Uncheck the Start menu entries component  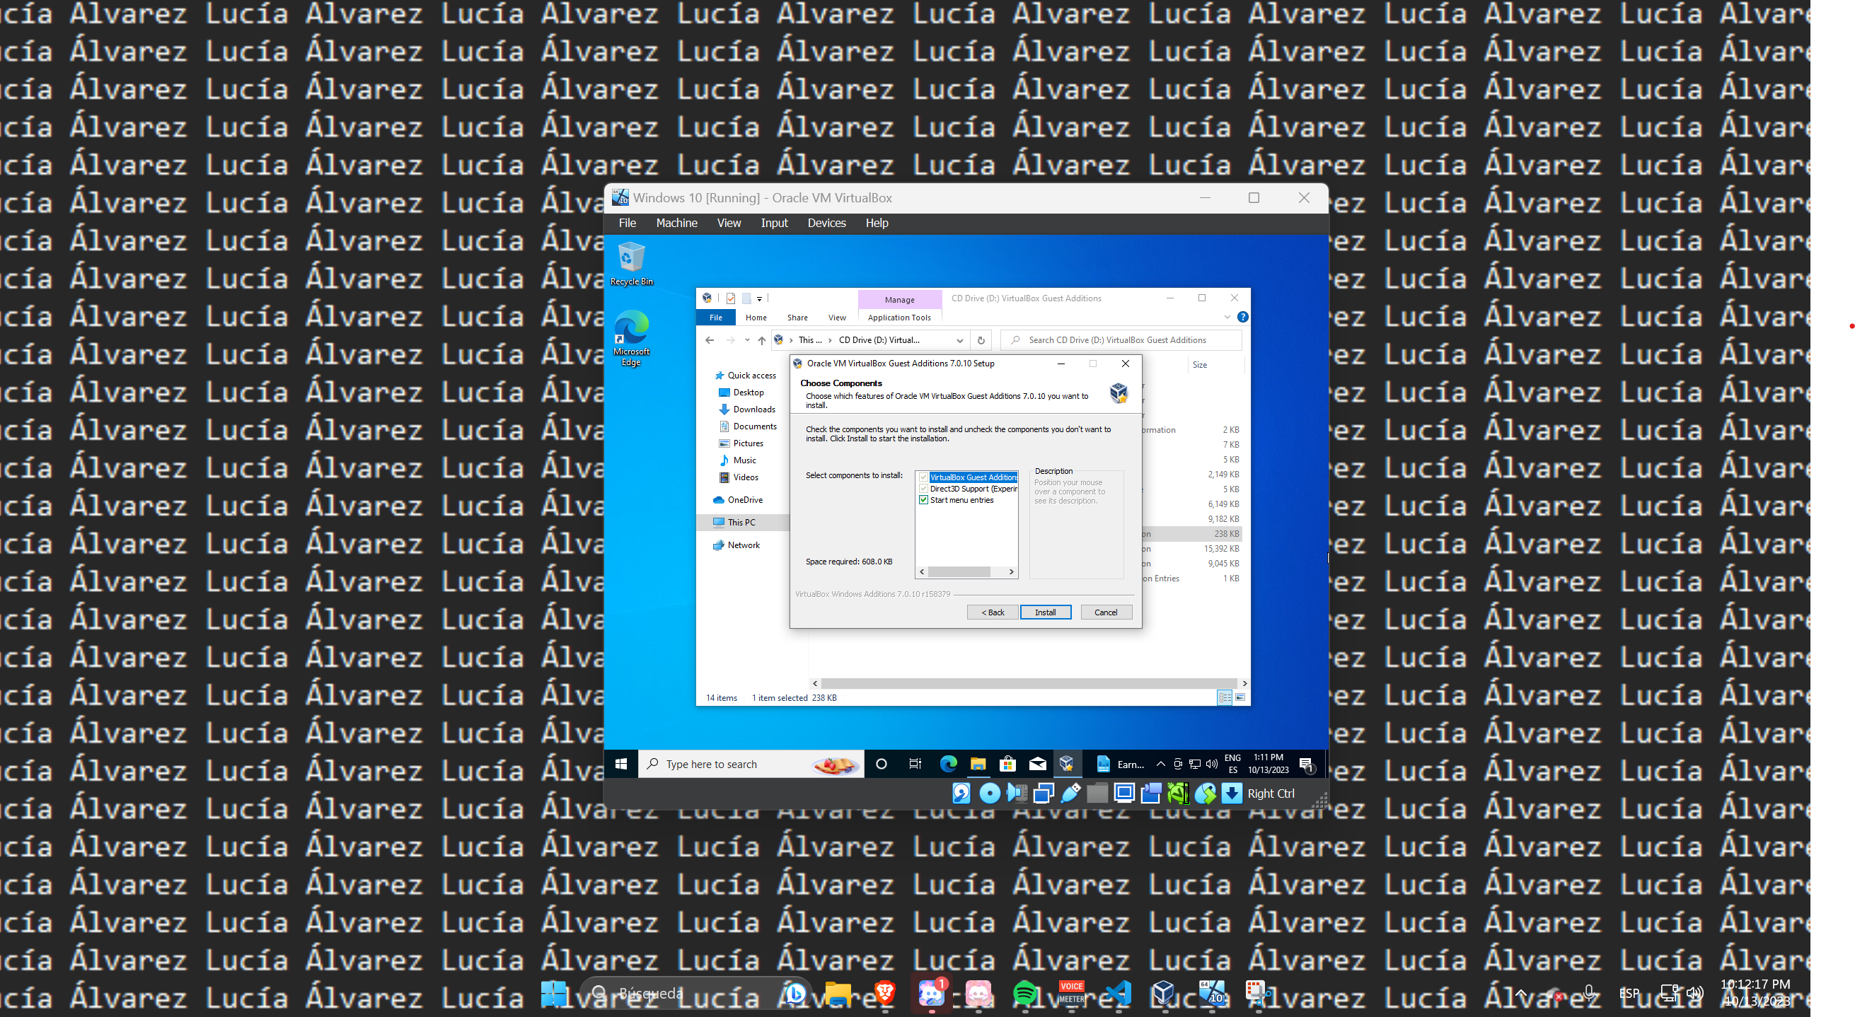pos(925,499)
